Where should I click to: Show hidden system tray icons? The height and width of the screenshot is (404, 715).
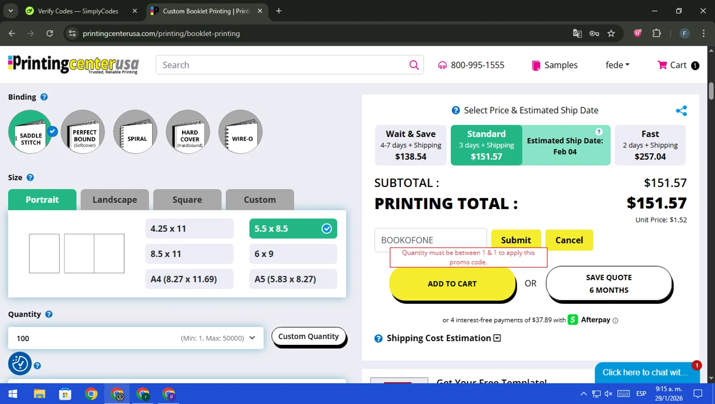[x=583, y=394]
